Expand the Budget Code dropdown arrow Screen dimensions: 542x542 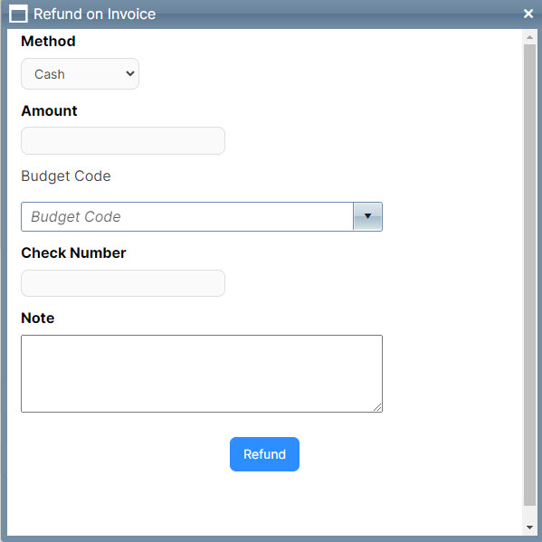367,217
